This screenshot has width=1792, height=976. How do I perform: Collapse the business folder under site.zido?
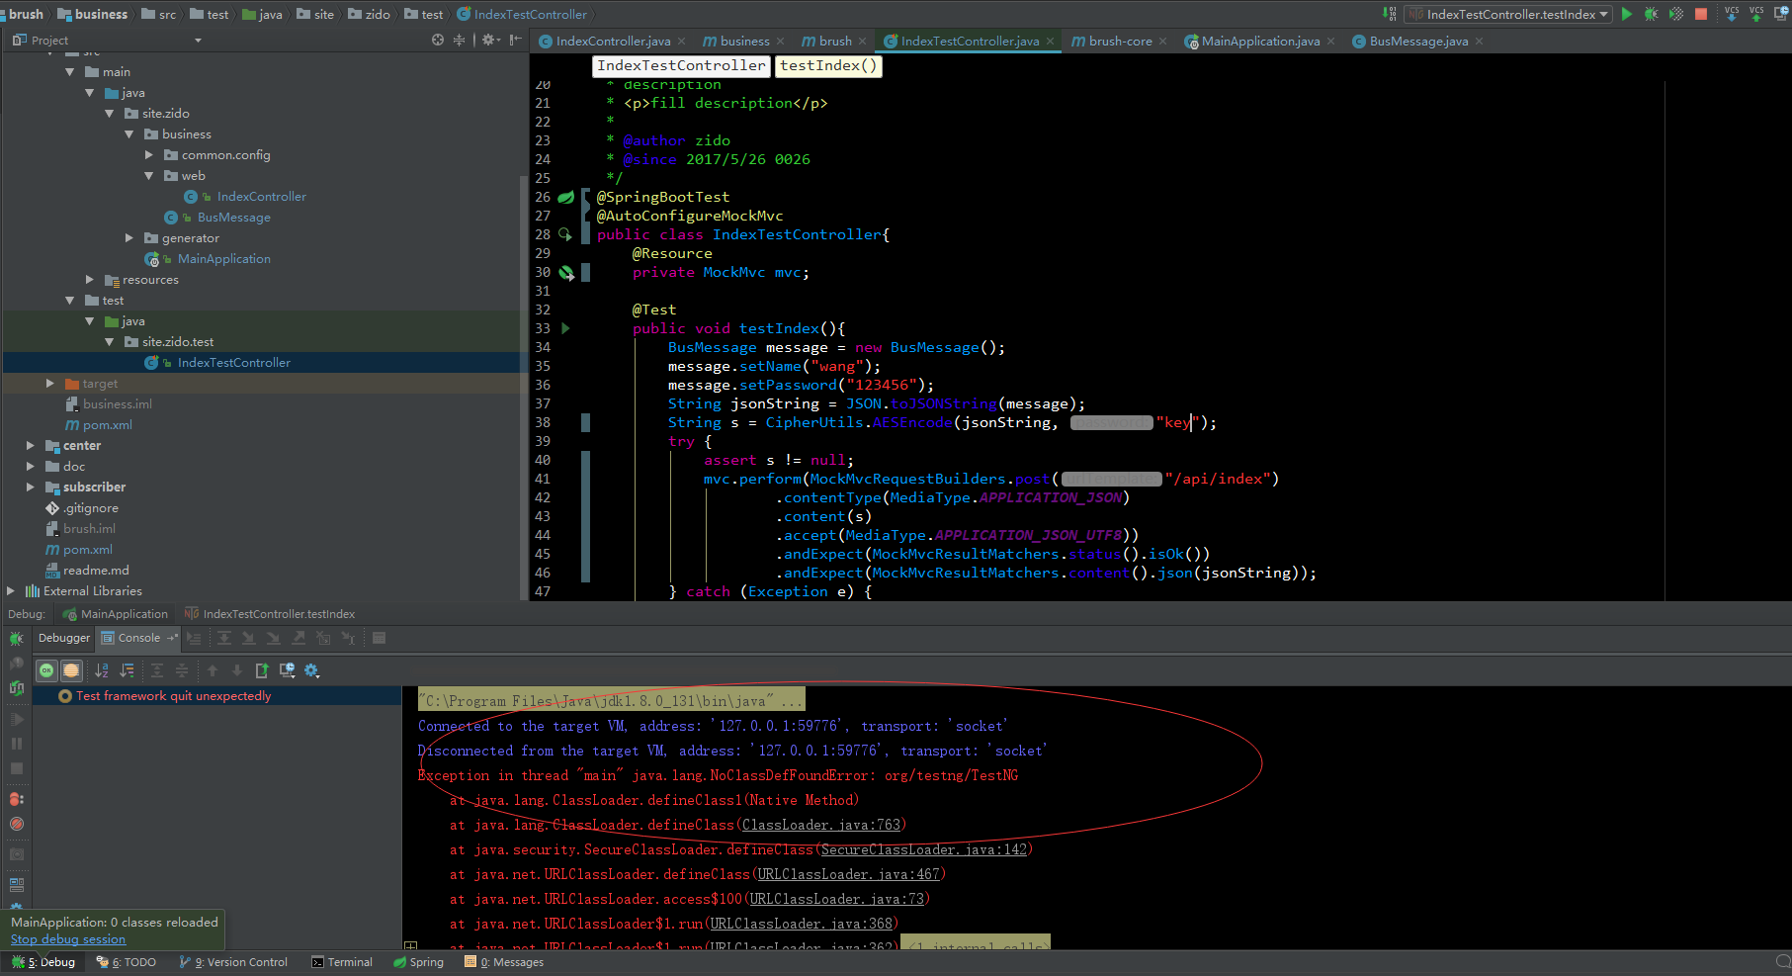point(129,134)
